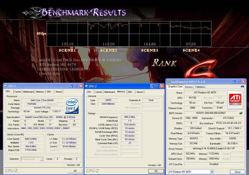
Task: Click the memory Size field 2048 MBytes
Action: [108, 104]
